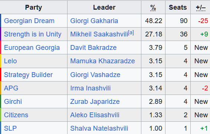Image resolution: width=210 pixels, height=134 pixels.
Task: Click the Strength is in Unity link
Action: [33, 34]
